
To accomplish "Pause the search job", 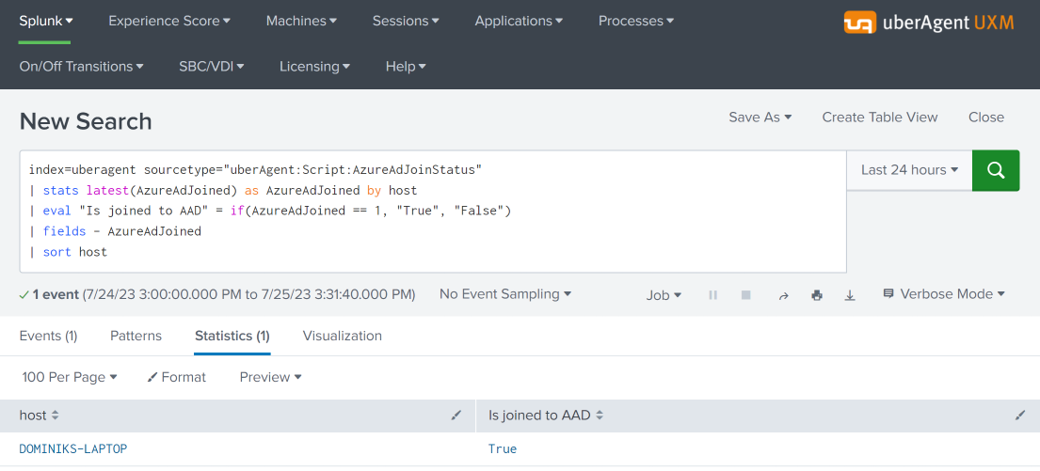I will click(713, 295).
